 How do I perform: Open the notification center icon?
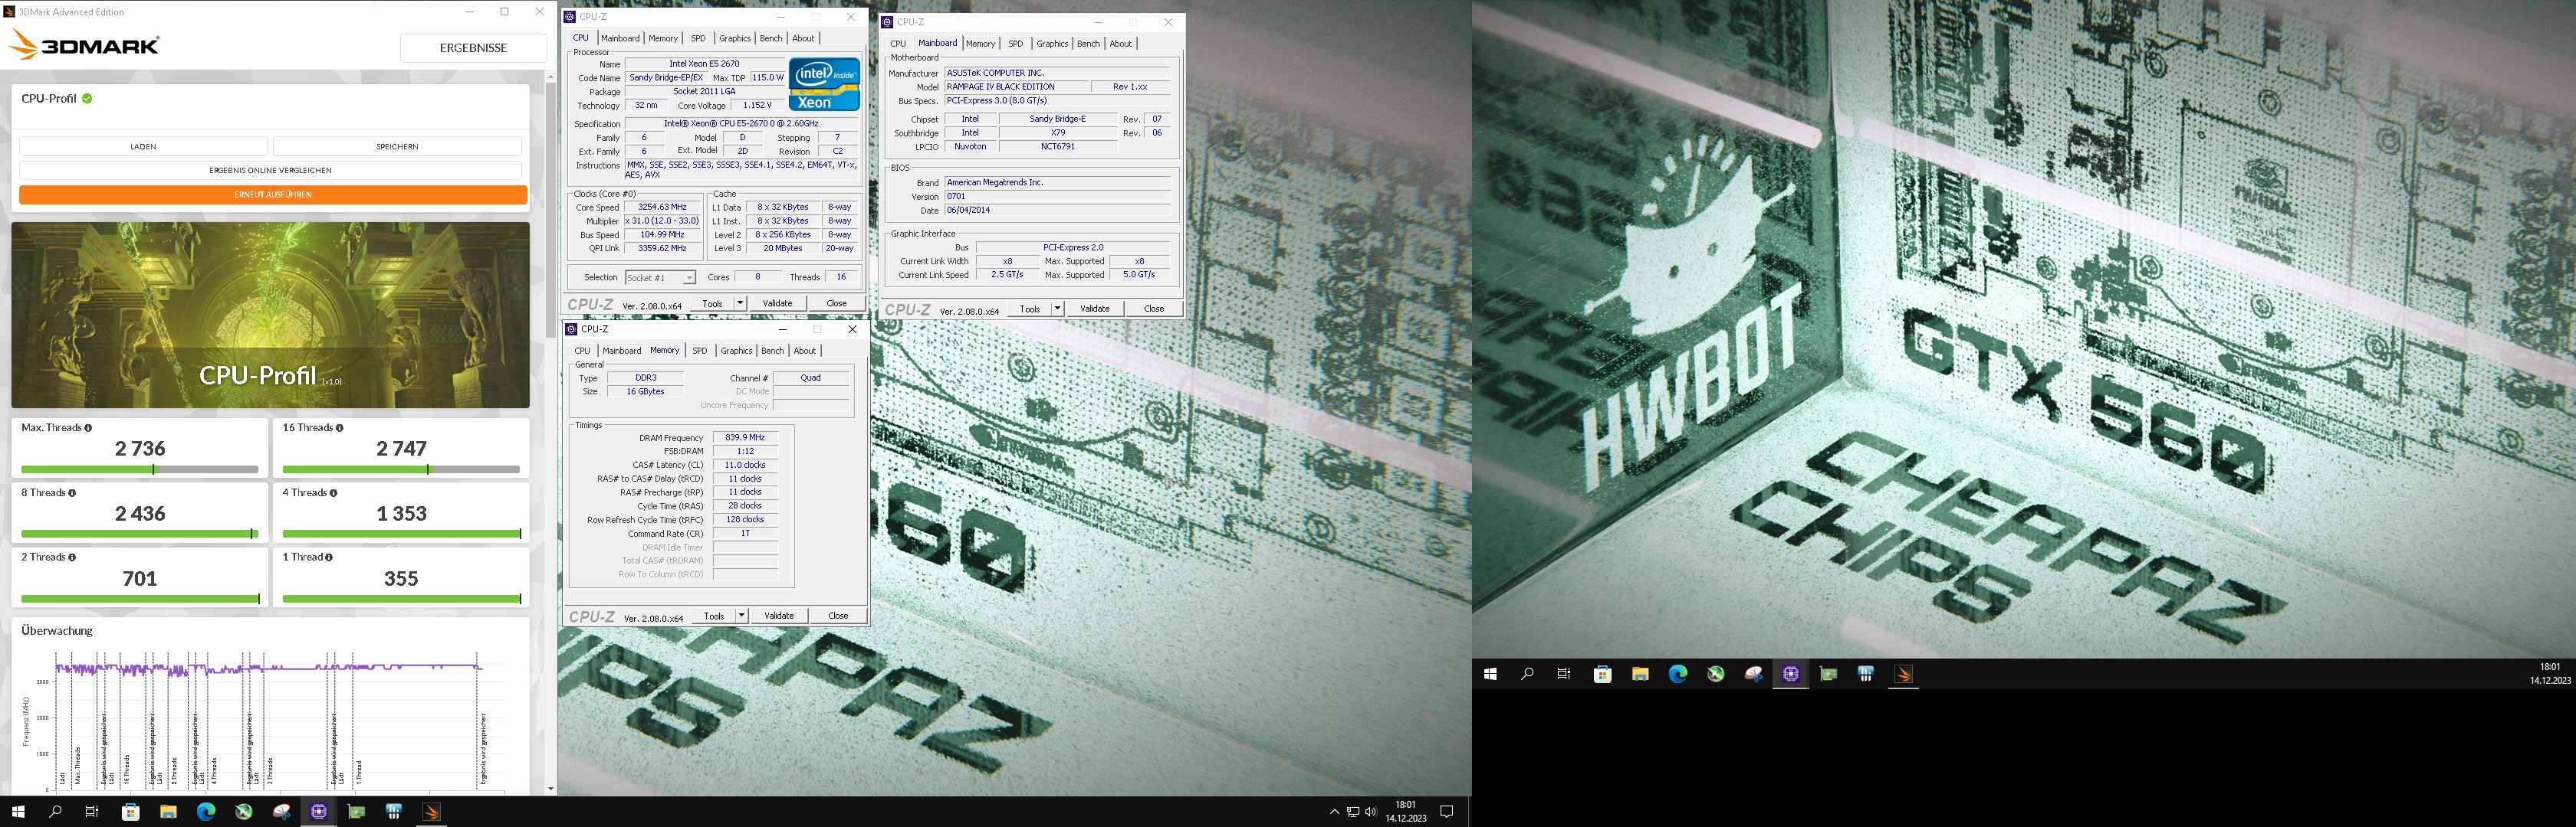pyautogui.click(x=1446, y=812)
